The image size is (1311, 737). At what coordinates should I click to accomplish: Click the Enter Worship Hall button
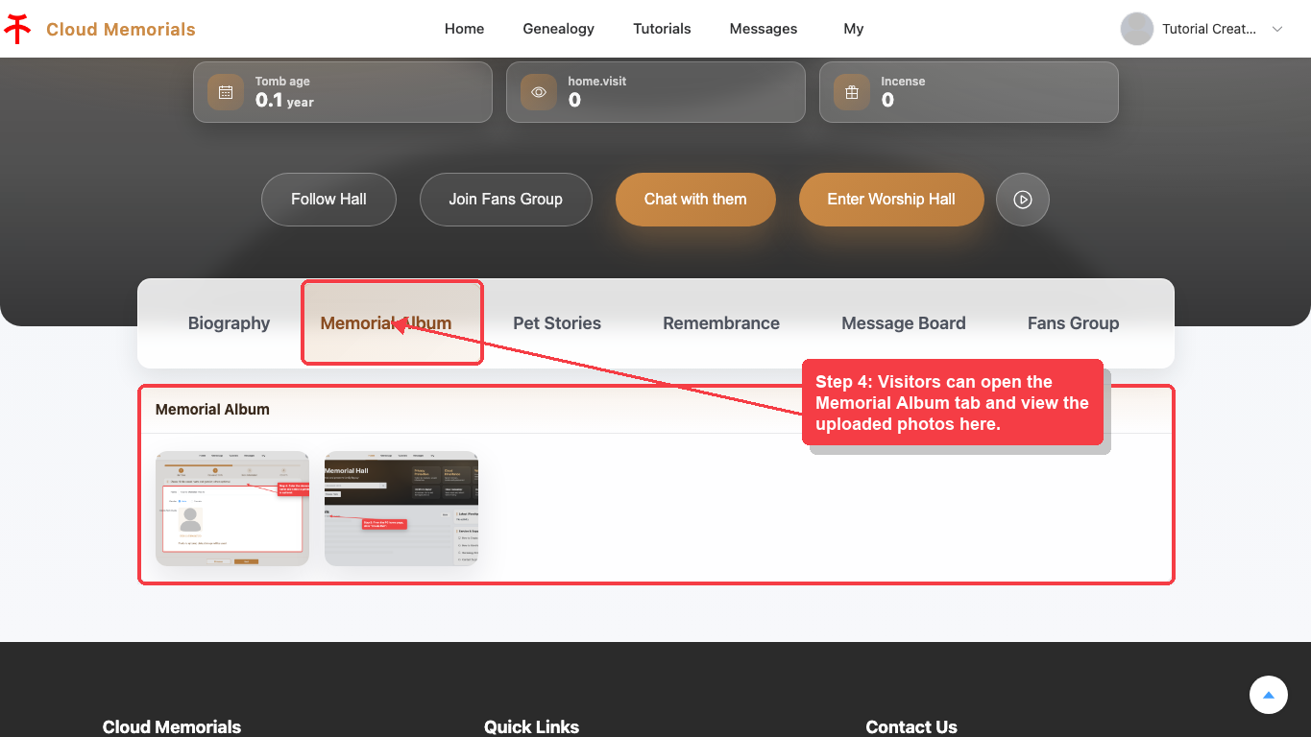[891, 200]
